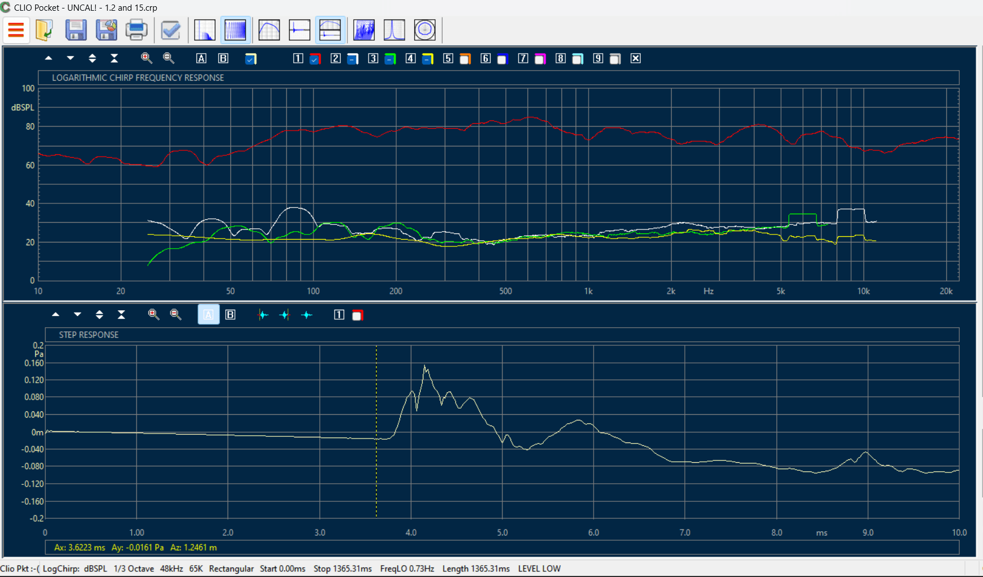Click the plain waveform icon without marker lines
The width and height of the screenshot is (983, 577).
click(x=307, y=315)
